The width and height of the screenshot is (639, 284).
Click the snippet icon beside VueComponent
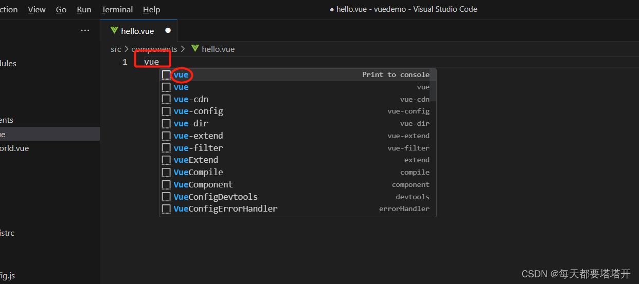pos(166,184)
